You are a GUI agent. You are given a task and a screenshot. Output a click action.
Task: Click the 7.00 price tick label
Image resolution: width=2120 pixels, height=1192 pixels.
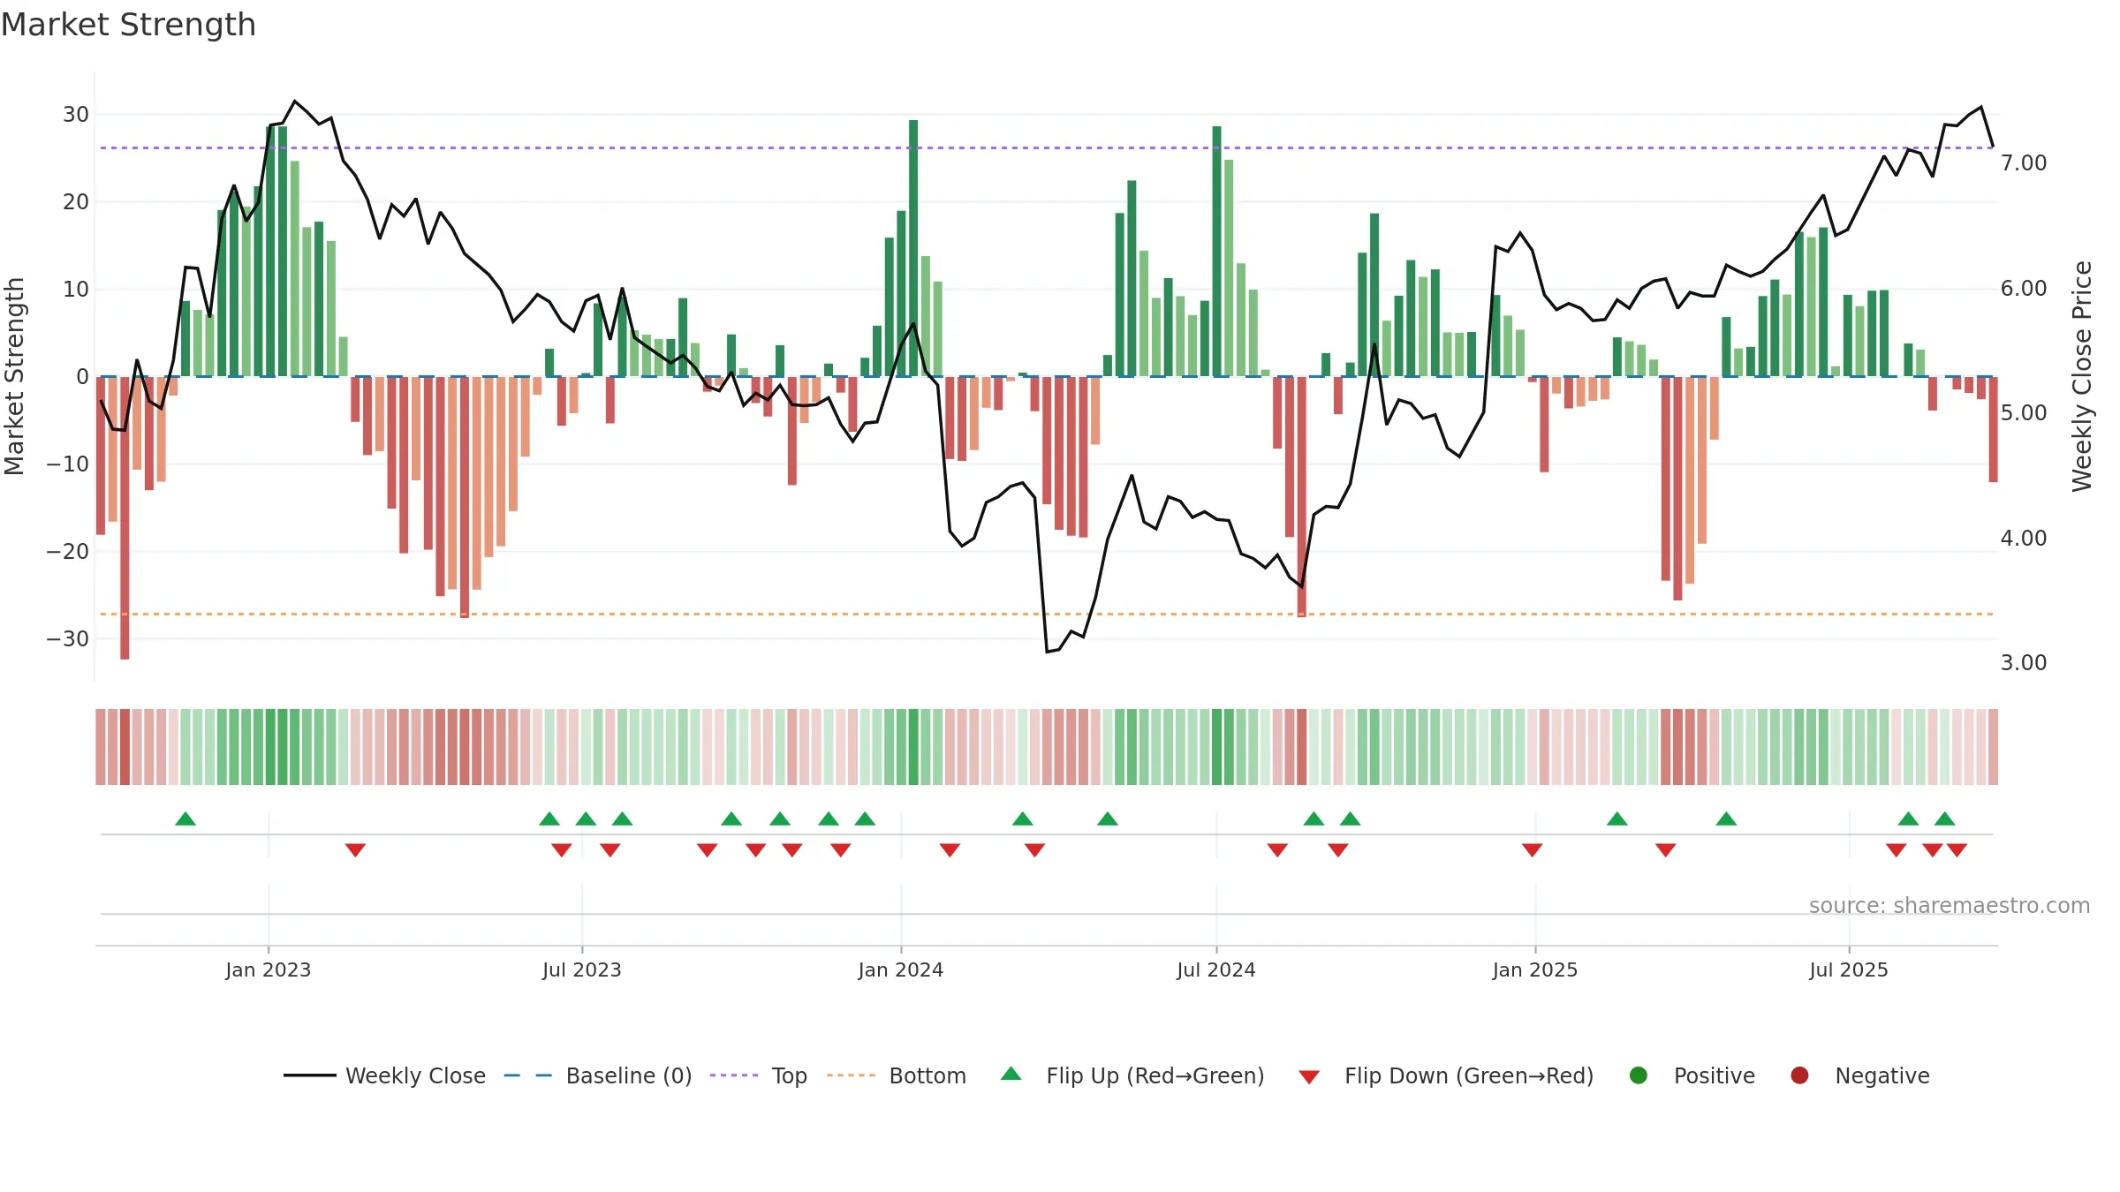pyautogui.click(x=2024, y=163)
